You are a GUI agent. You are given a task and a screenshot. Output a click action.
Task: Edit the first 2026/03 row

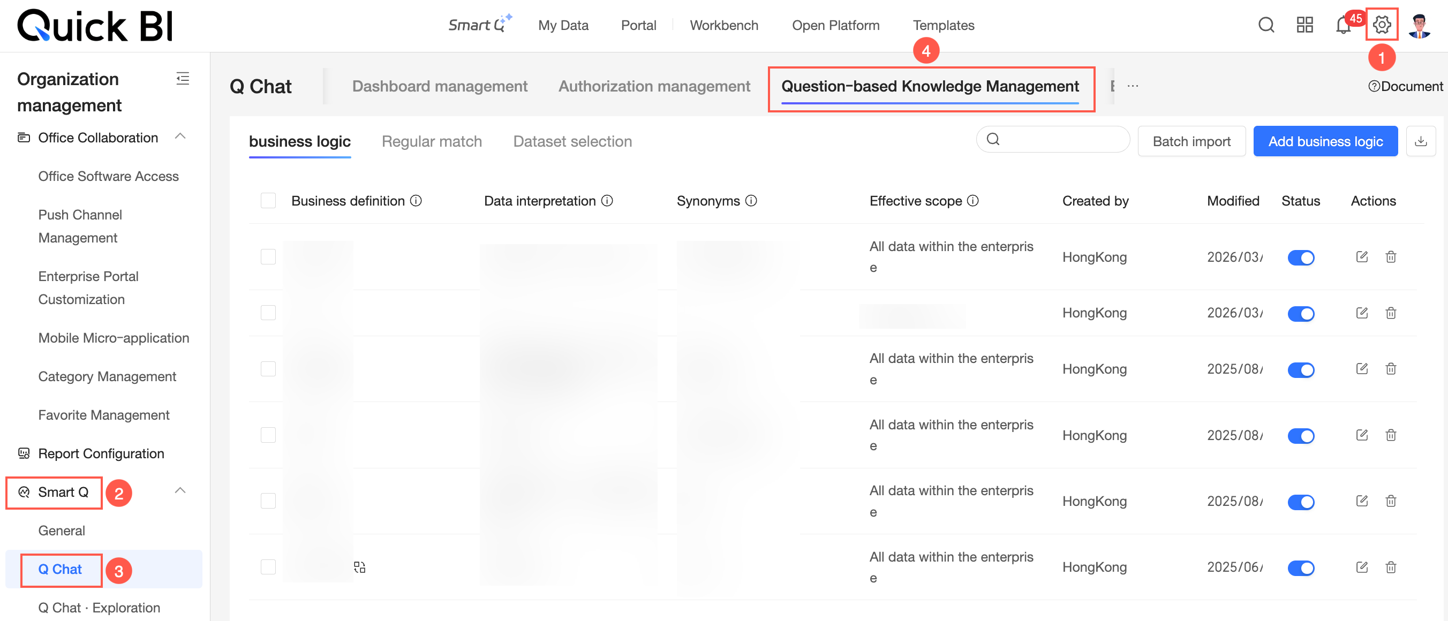pyautogui.click(x=1361, y=257)
